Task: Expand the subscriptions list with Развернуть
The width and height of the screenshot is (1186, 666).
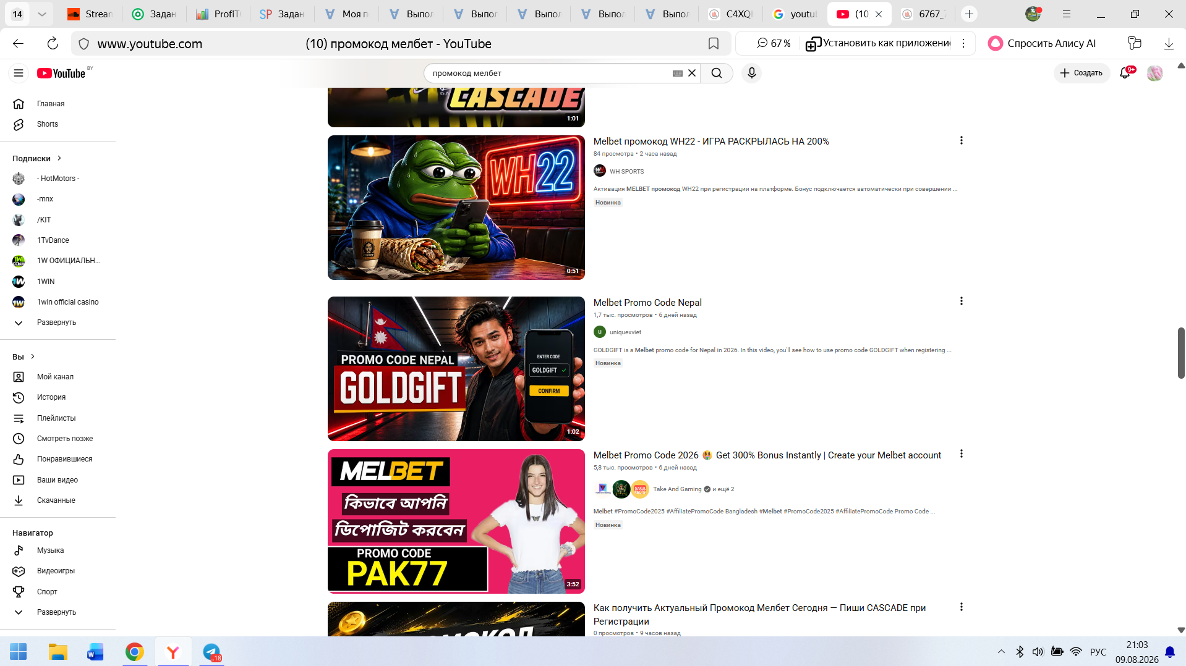Action: point(58,322)
